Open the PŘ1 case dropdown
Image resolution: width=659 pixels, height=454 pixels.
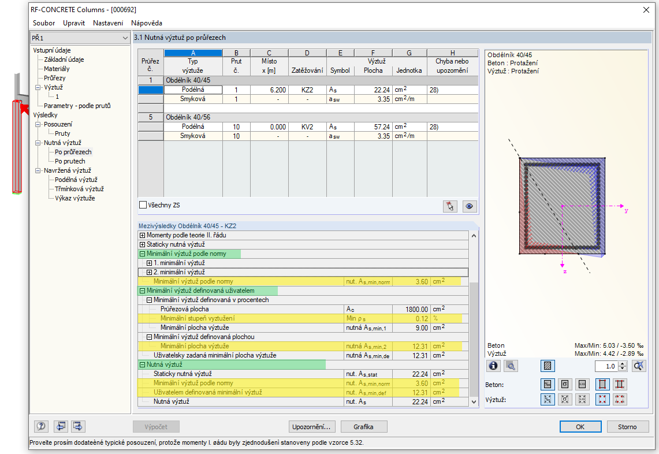coord(125,38)
